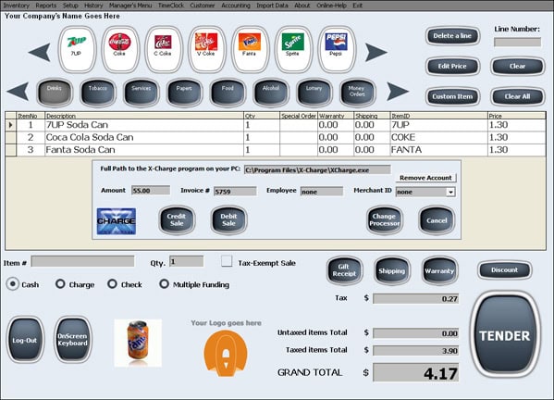554x400 pixels.
Task: Open the Services category
Action: tap(141, 93)
